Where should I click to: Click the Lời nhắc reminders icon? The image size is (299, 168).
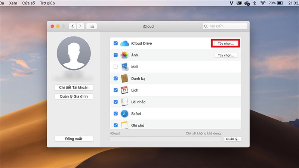coord(124,102)
